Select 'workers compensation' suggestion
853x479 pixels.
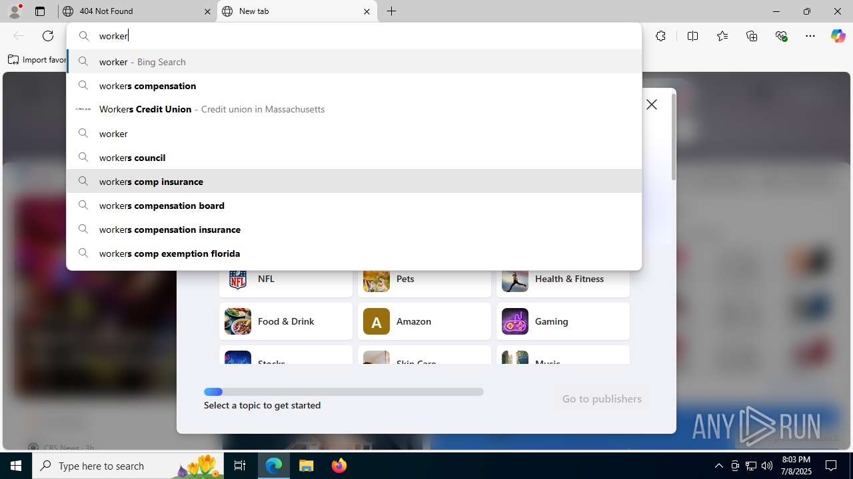(354, 86)
